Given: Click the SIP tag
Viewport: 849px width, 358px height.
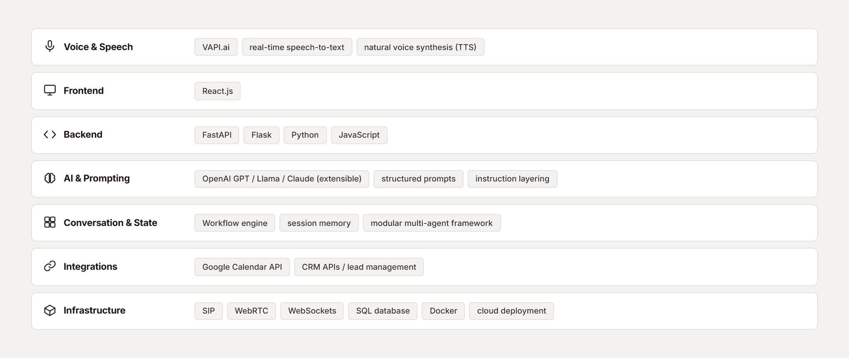Looking at the screenshot, I should (x=209, y=311).
